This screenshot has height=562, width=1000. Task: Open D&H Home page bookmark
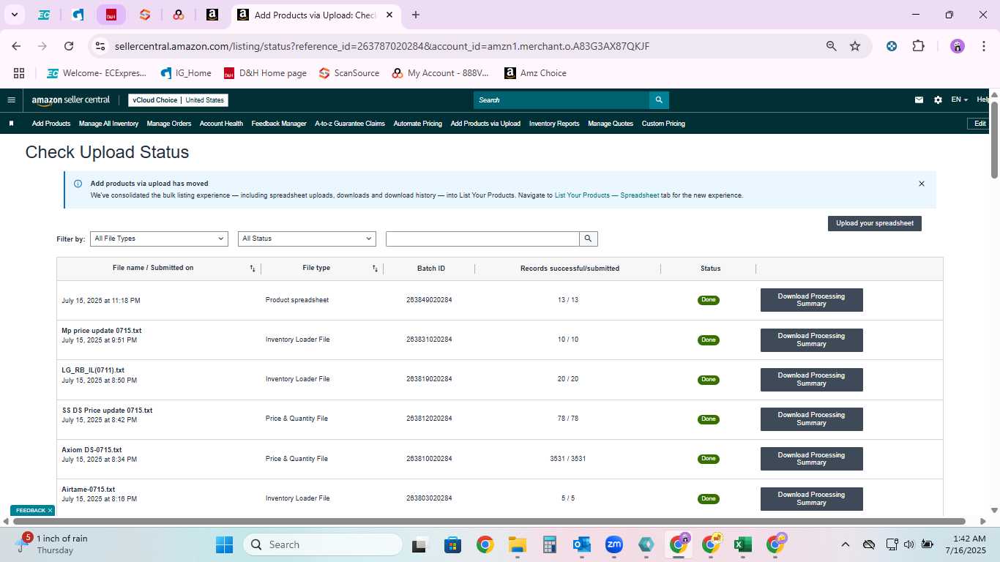pyautogui.click(x=265, y=73)
